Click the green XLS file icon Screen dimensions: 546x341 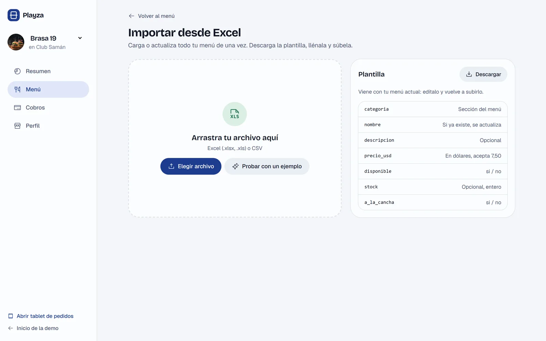coord(235,114)
